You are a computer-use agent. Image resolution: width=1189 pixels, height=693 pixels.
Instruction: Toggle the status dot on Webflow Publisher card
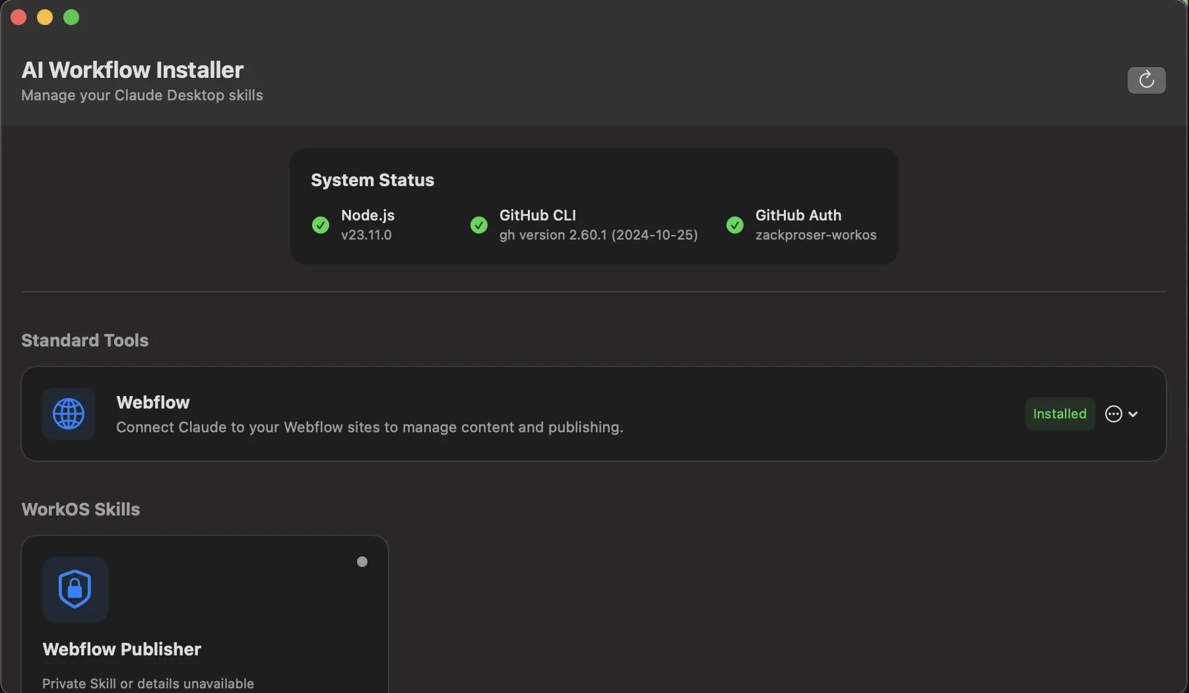click(362, 562)
